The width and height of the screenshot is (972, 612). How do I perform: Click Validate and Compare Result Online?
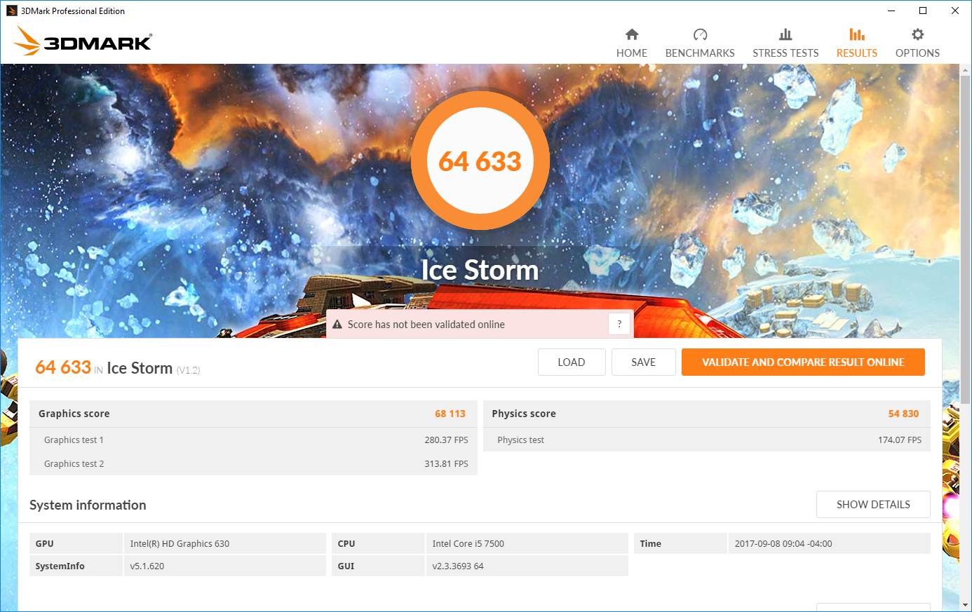pyautogui.click(x=803, y=362)
